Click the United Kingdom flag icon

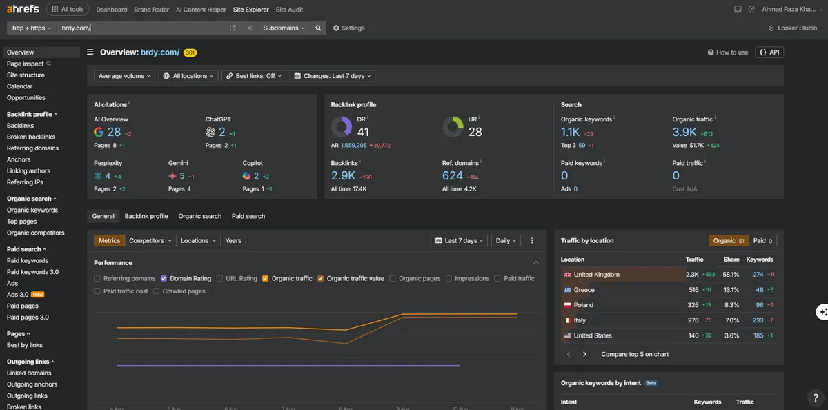pos(567,275)
